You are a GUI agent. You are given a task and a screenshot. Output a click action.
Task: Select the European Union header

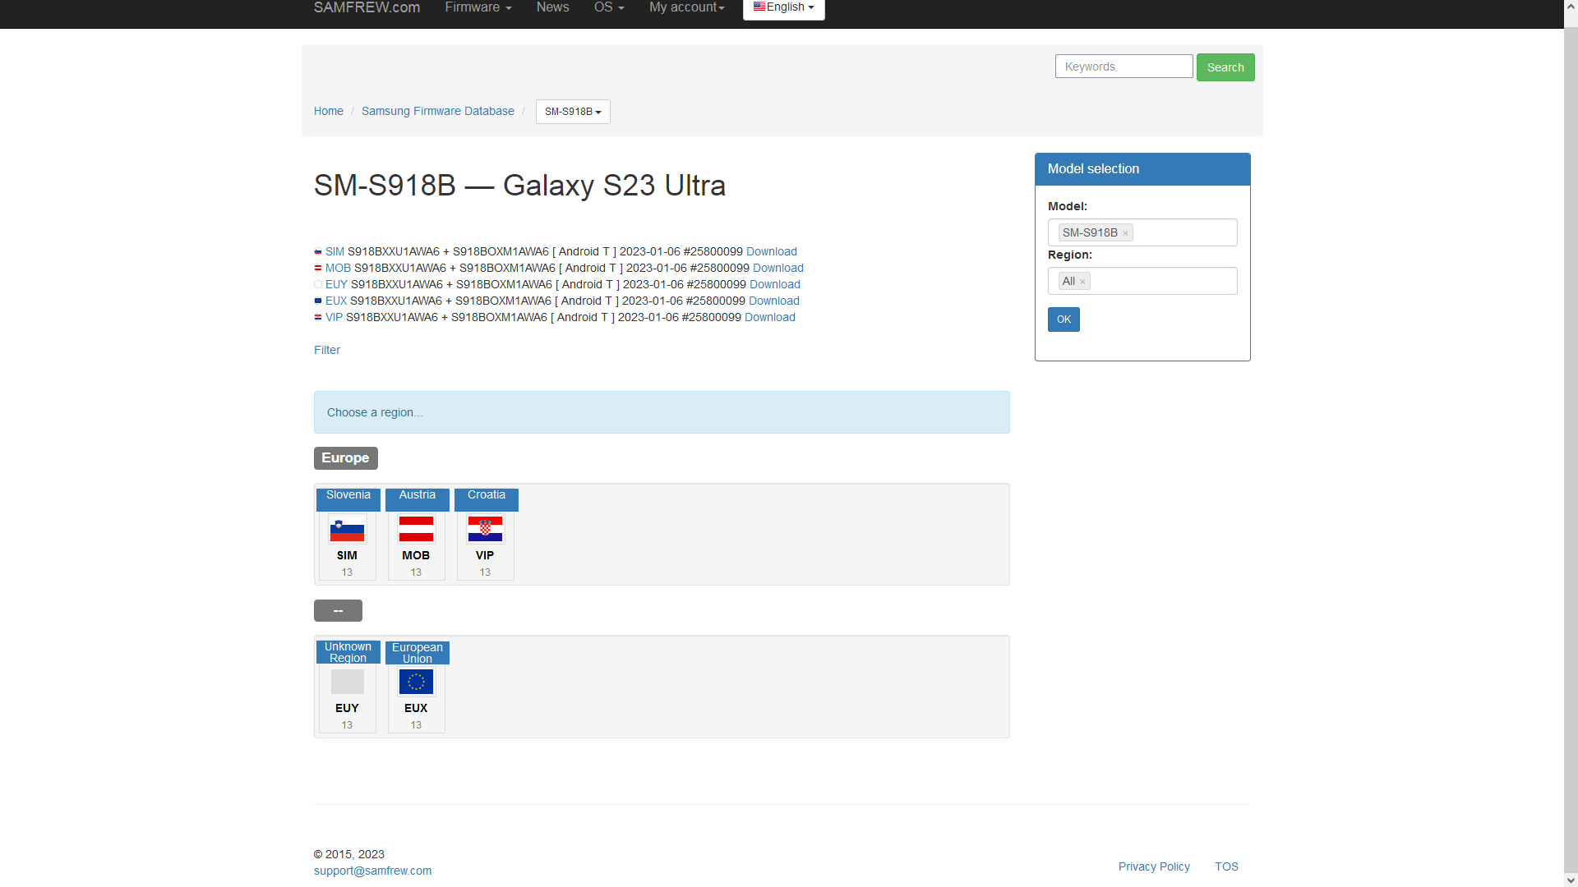pyautogui.click(x=418, y=652)
